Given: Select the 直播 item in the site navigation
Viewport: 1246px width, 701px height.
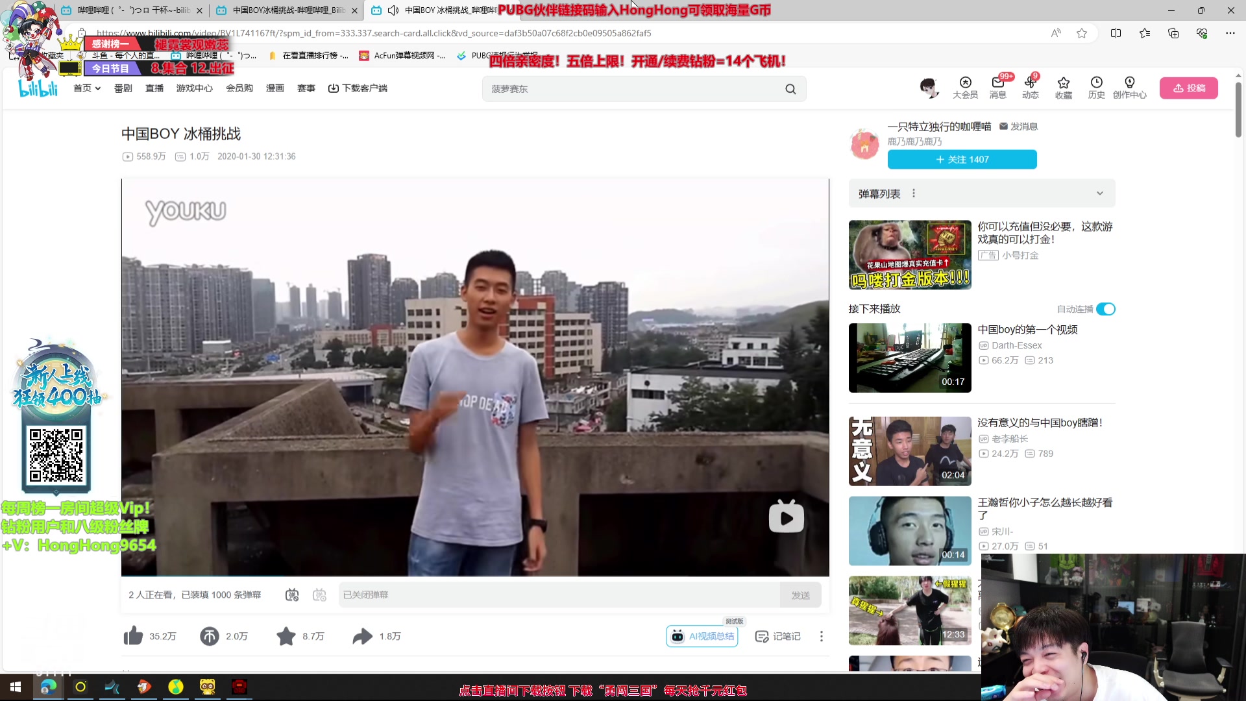Looking at the screenshot, I should (x=154, y=88).
